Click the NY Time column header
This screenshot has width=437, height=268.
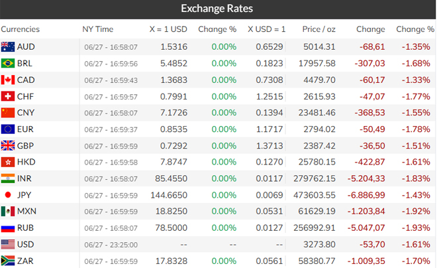click(98, 29)
